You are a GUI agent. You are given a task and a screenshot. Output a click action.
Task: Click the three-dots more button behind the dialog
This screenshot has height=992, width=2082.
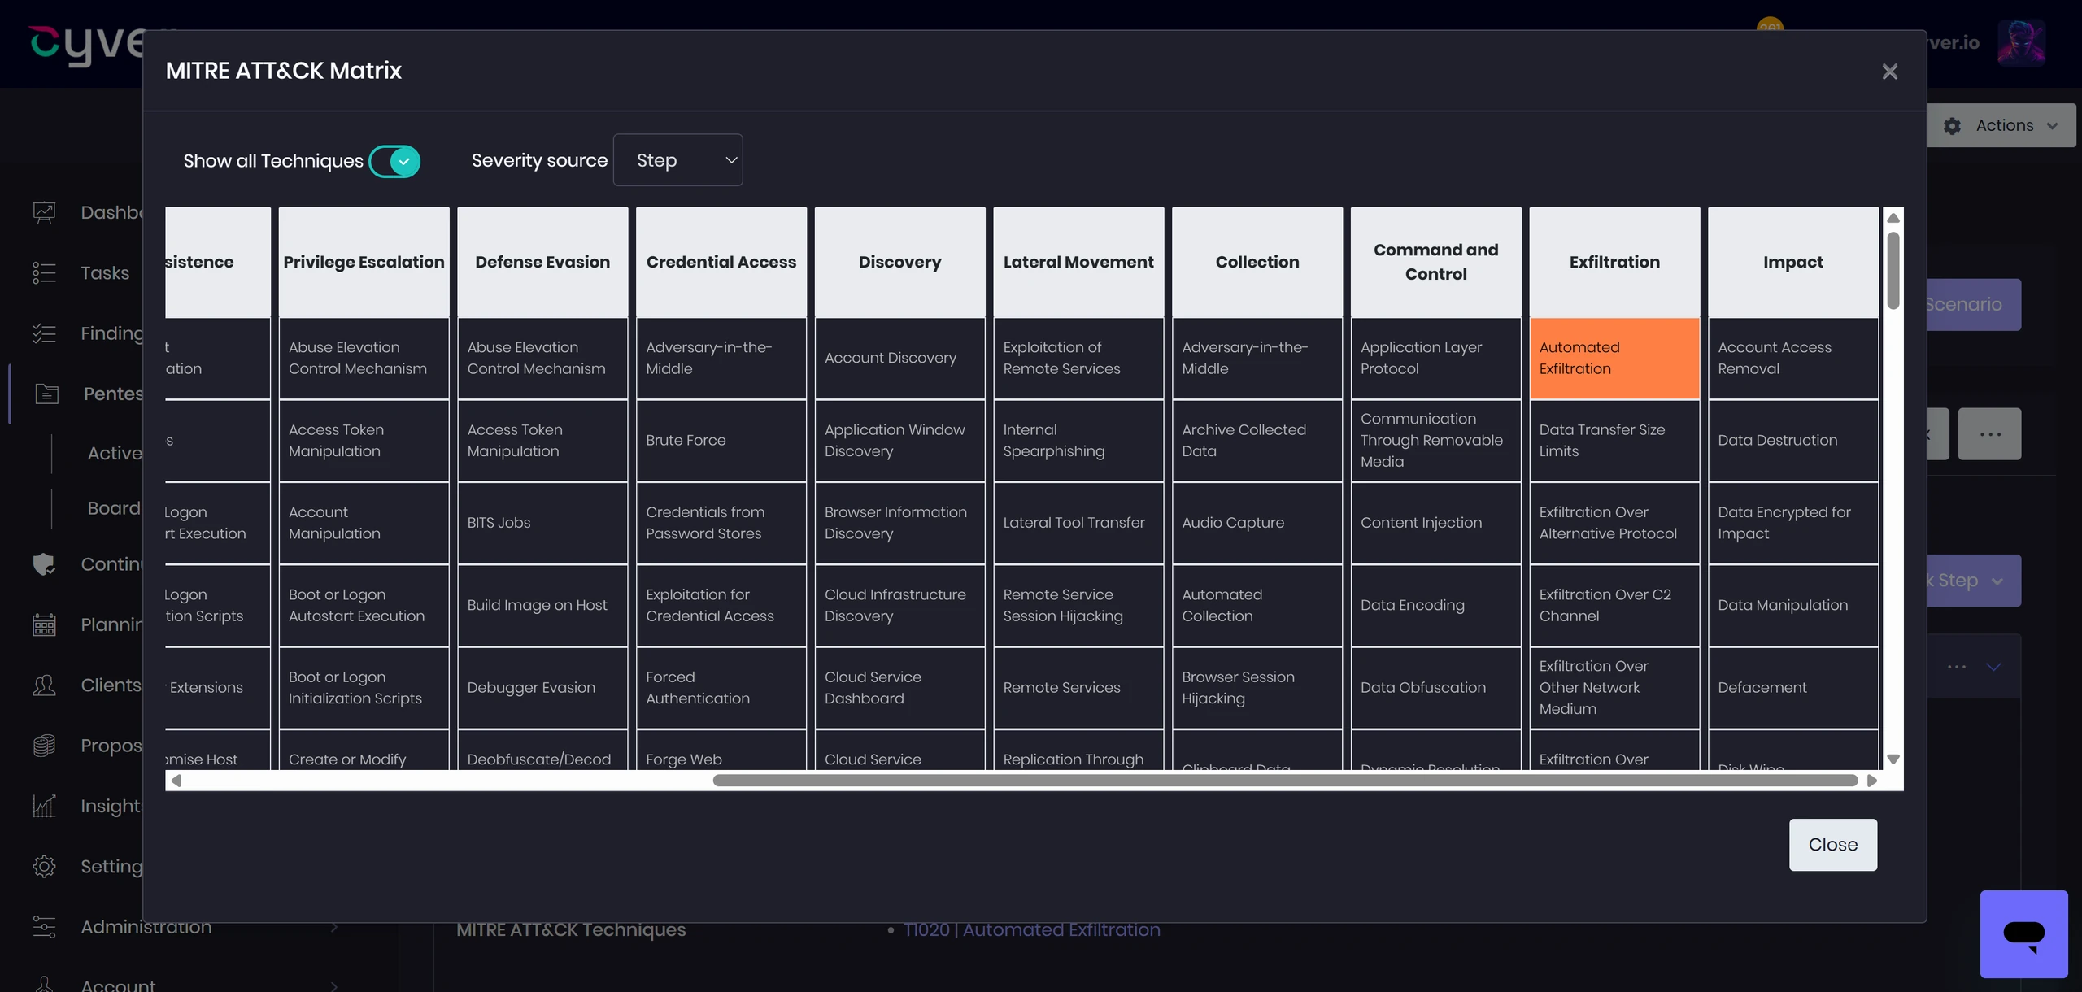pyautogui.click(x=1989, y=434)
